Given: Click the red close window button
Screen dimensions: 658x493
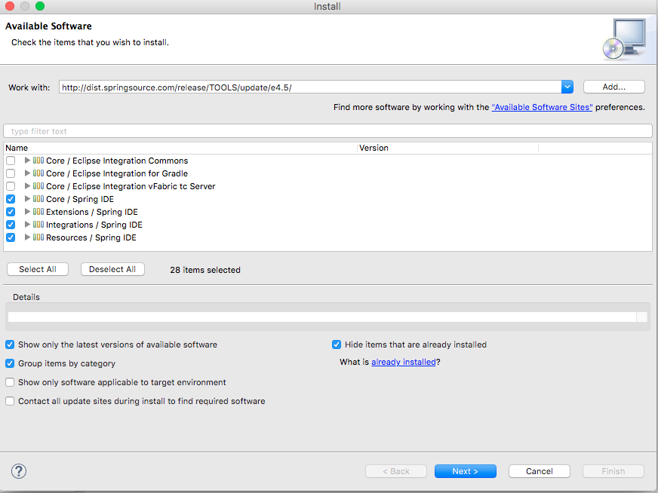Looking at the screenshot, I should coord(10,6).
